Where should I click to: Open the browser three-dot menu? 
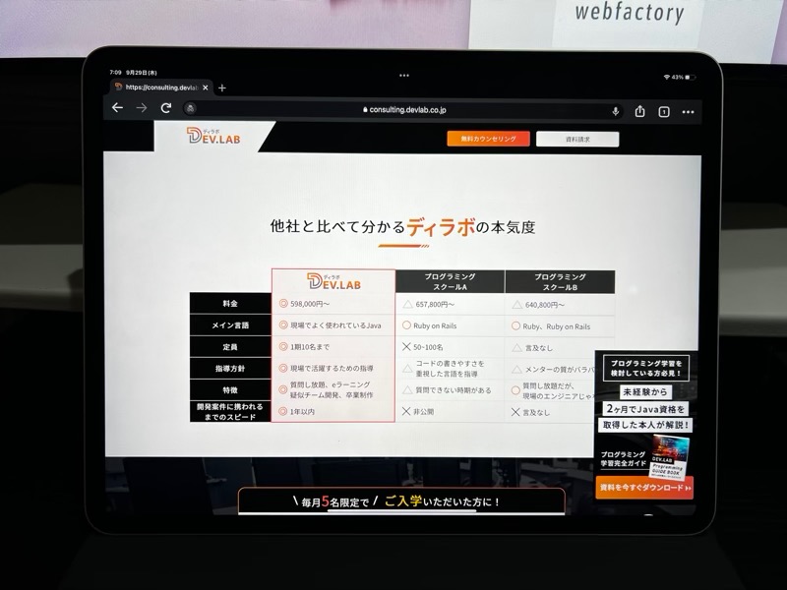click(689, 112)
